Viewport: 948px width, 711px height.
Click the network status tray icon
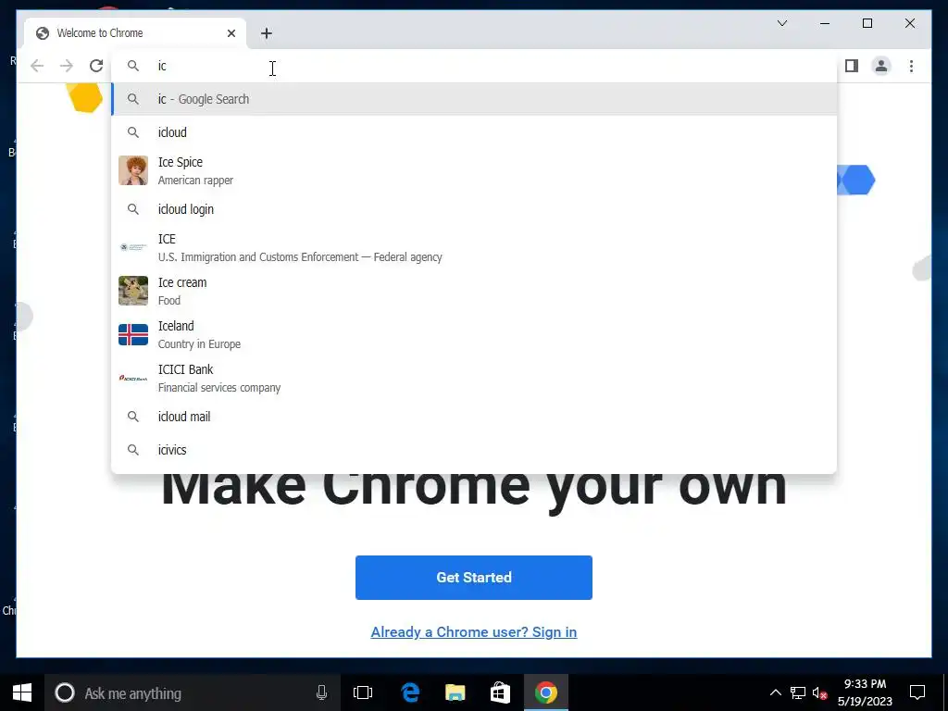click(798, 692)
